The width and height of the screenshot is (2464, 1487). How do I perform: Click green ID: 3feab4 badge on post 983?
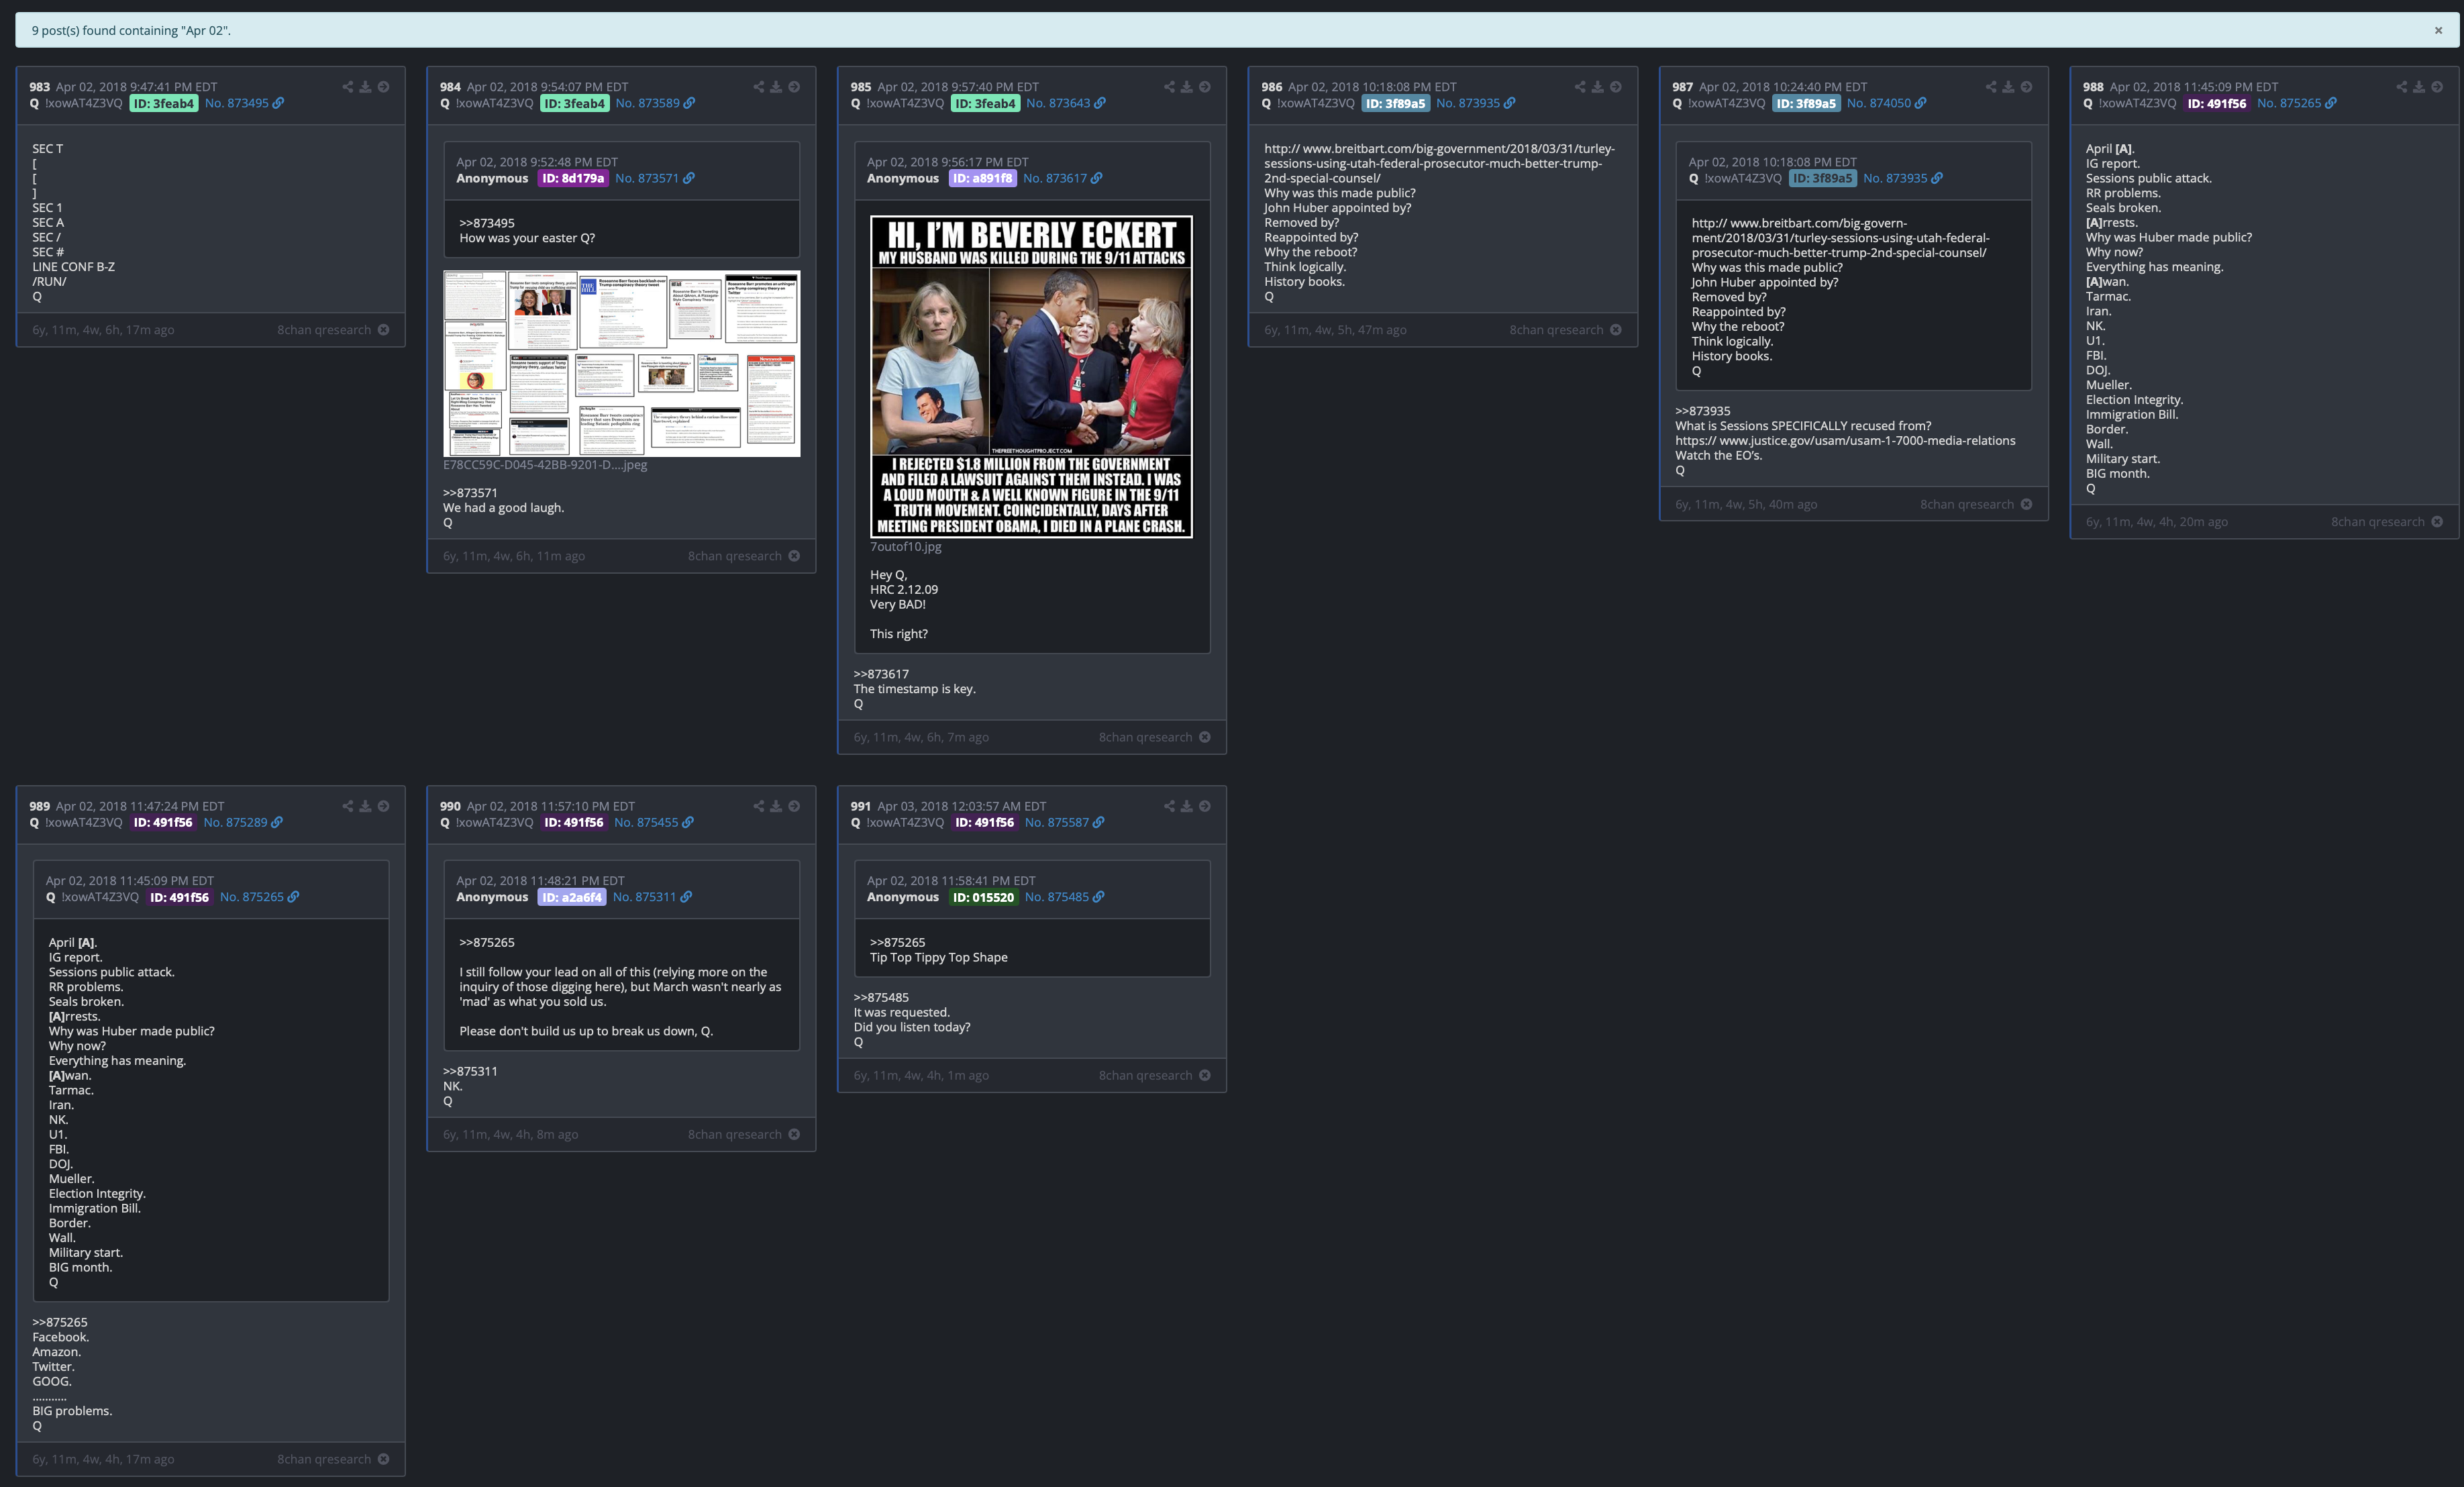[164, 103]
